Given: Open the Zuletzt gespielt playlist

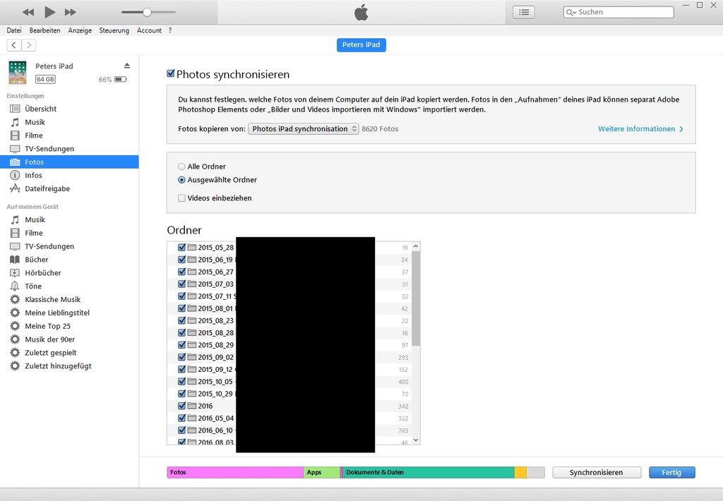Looking at the screenshot, I should [69, 353].
